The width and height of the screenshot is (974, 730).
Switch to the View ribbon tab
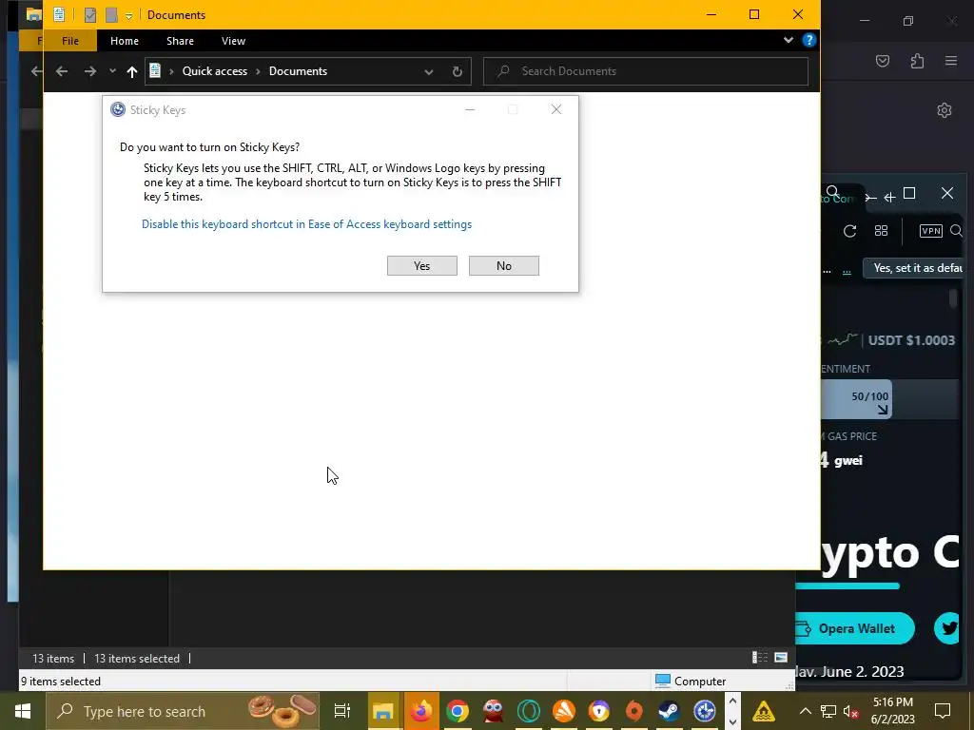(234, 41)
